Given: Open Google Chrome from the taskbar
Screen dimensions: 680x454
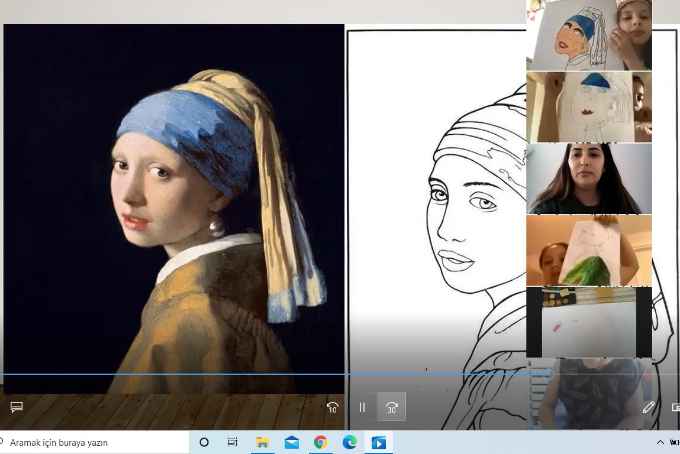Looking at the screenshot, I should pos(321,442).
